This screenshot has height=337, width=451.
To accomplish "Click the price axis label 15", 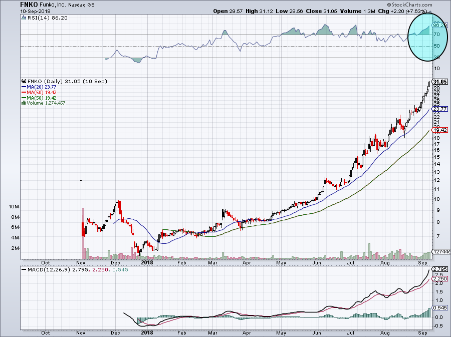I will tap(436, 157).
